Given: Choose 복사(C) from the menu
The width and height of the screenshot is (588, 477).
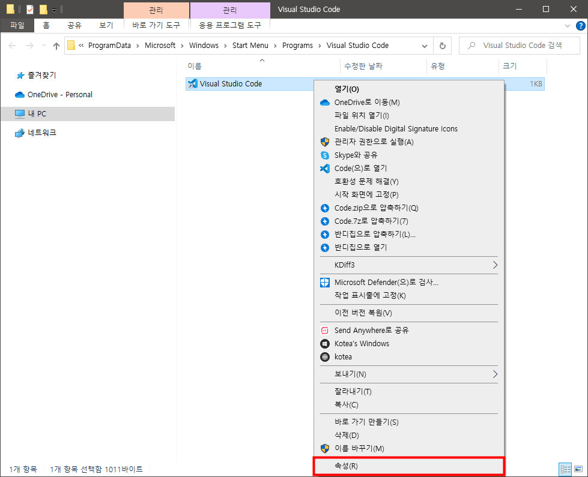Looking at the screenshot, I should (x=409, y=404).
